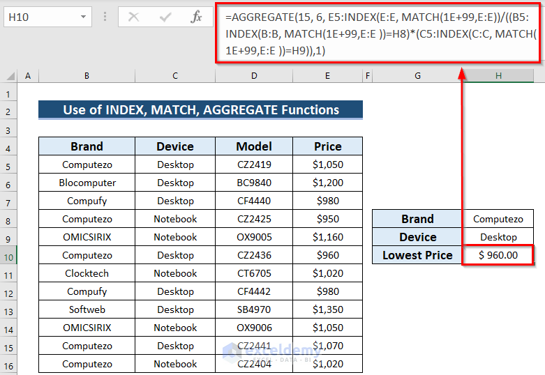Select column C header
Viewport: 545px width, 375px height.
click(175, 76)
